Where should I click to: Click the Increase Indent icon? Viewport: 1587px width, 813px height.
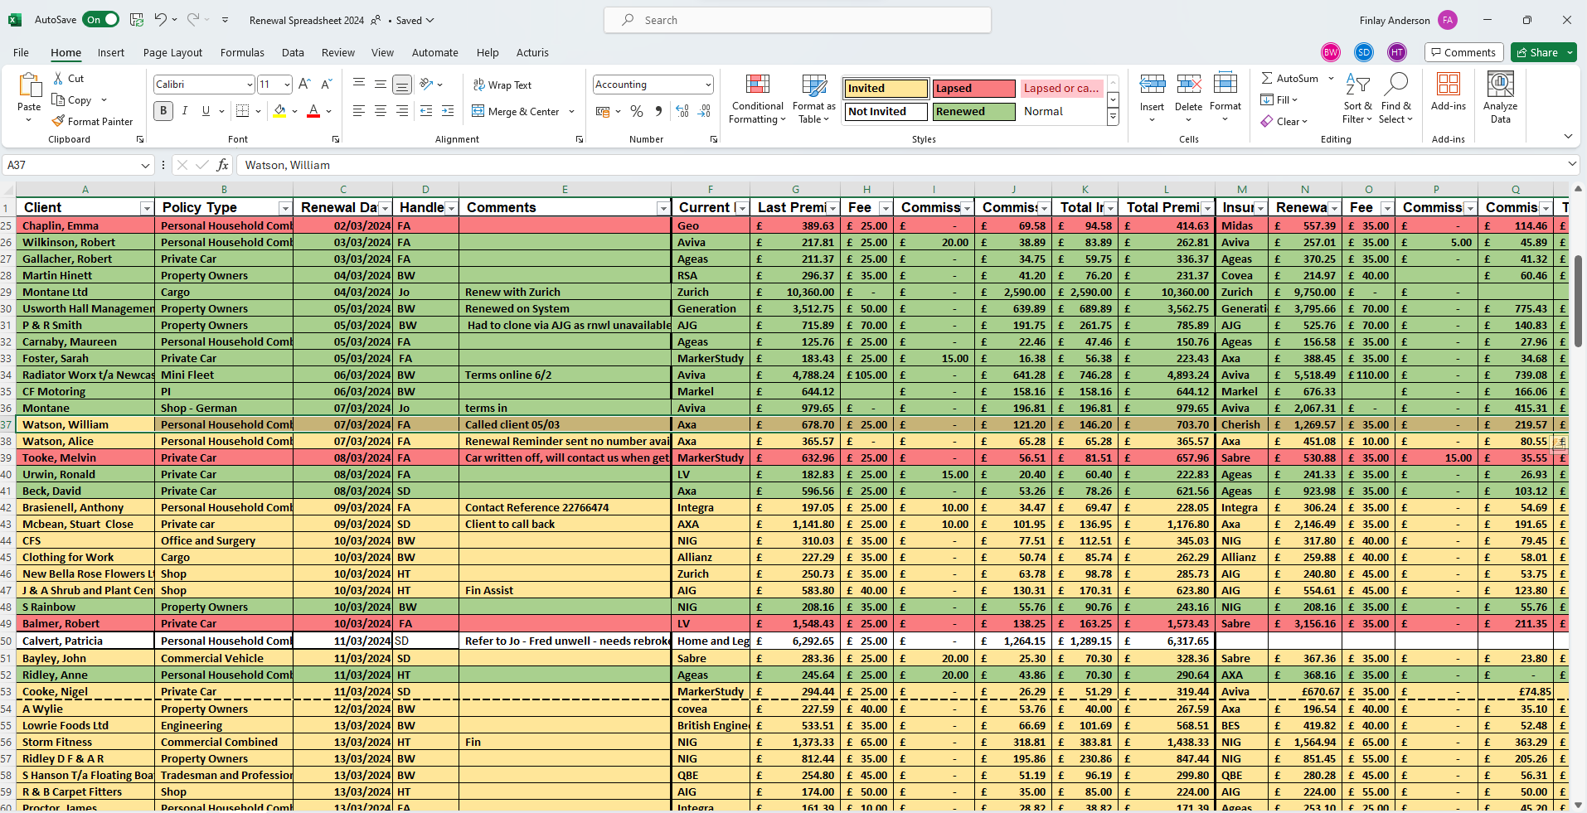(x=448, y=111)
